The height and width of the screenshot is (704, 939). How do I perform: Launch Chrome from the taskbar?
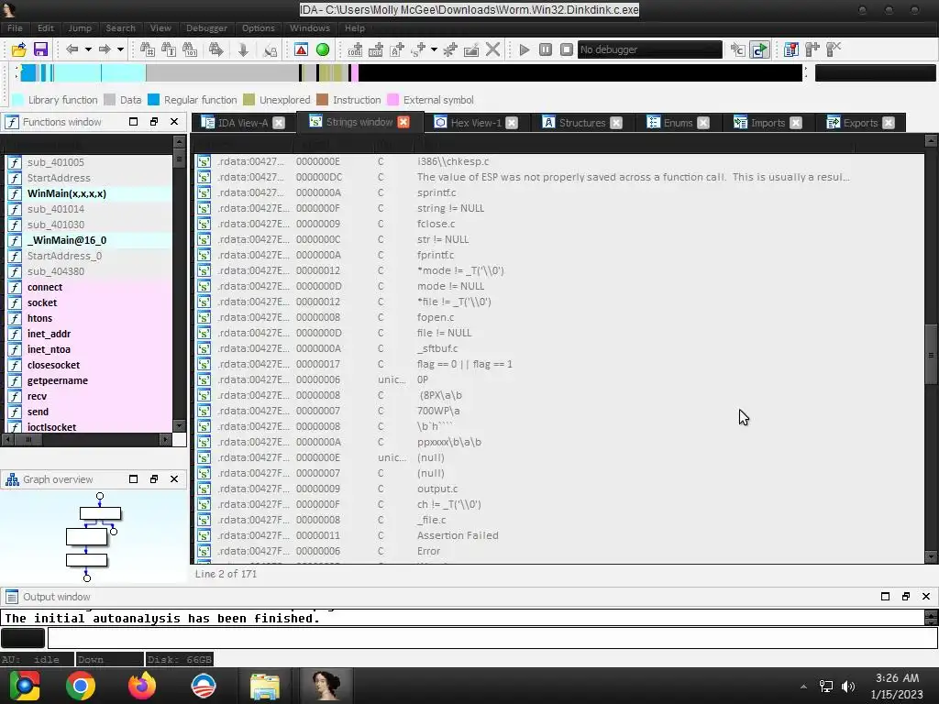[81, 686]
